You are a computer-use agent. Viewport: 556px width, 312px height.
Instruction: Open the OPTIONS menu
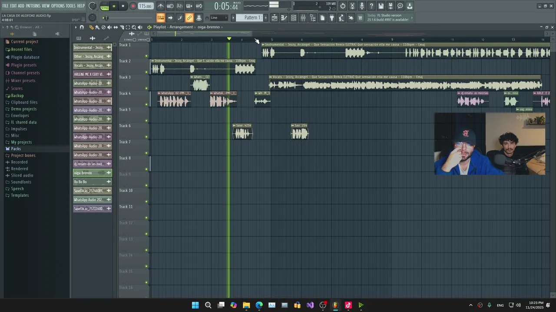58,6
